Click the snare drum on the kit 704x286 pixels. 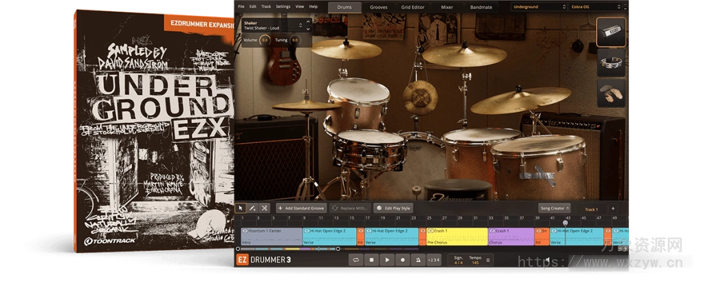pyautogui.click(x=369, y=148)
